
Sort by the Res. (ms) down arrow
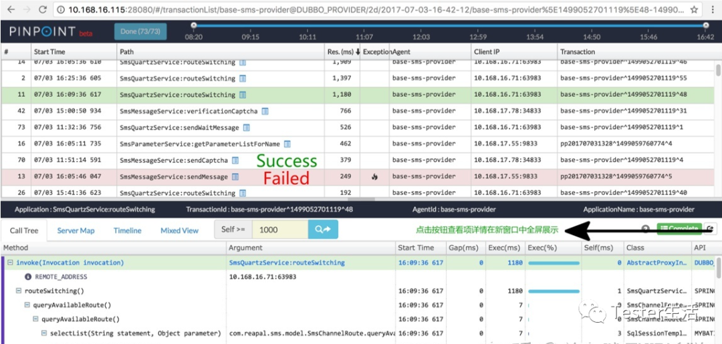click(x=358, y=52)
